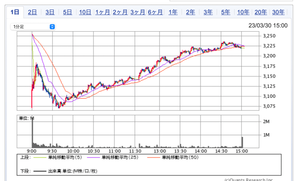Display the 10年 chart range

243,12
